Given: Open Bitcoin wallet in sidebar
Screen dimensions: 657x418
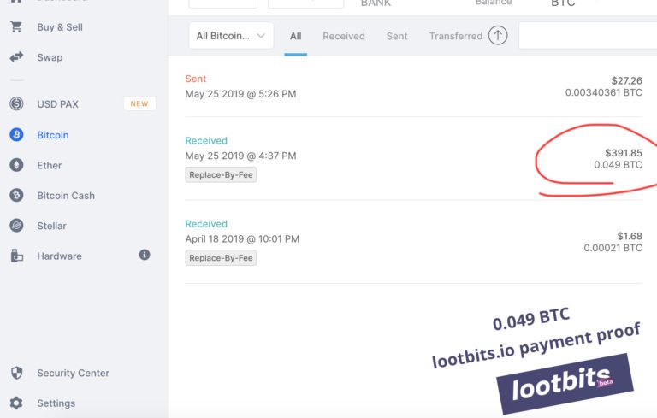Looking at the screenshot, I should pyautogui.click(x=53, y=135).
